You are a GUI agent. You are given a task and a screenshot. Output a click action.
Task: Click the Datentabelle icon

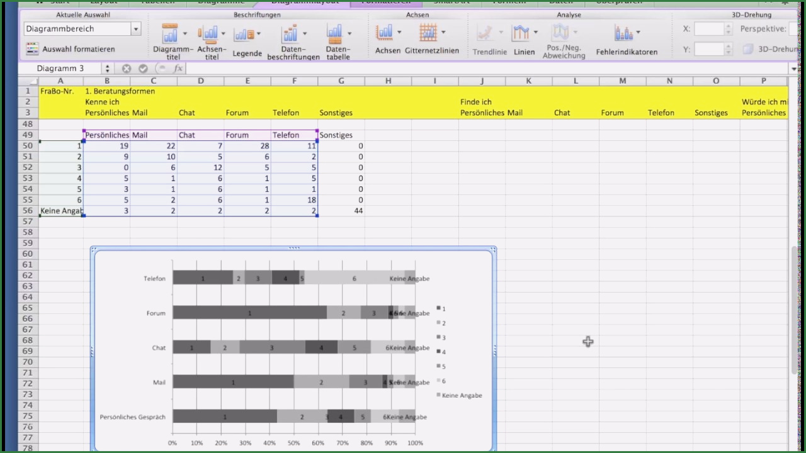pyautogui.click(x=334, y=34)
